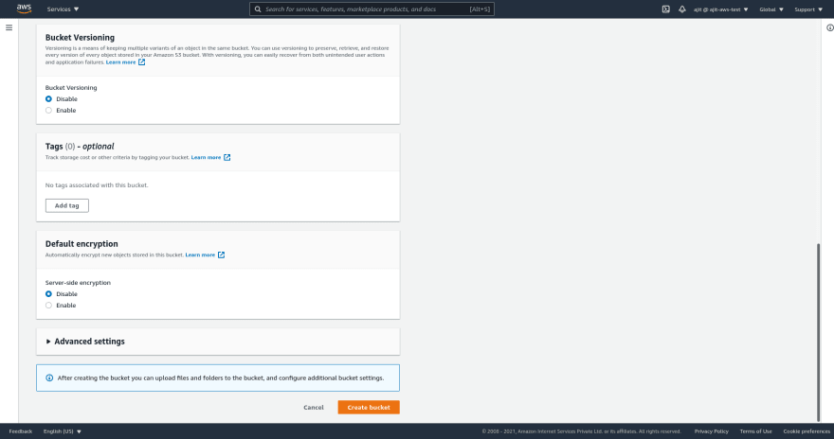The width and height of the screenshot is (834, 439).
Task: Open the English (US) language dropdown
Action: (63, 431)
